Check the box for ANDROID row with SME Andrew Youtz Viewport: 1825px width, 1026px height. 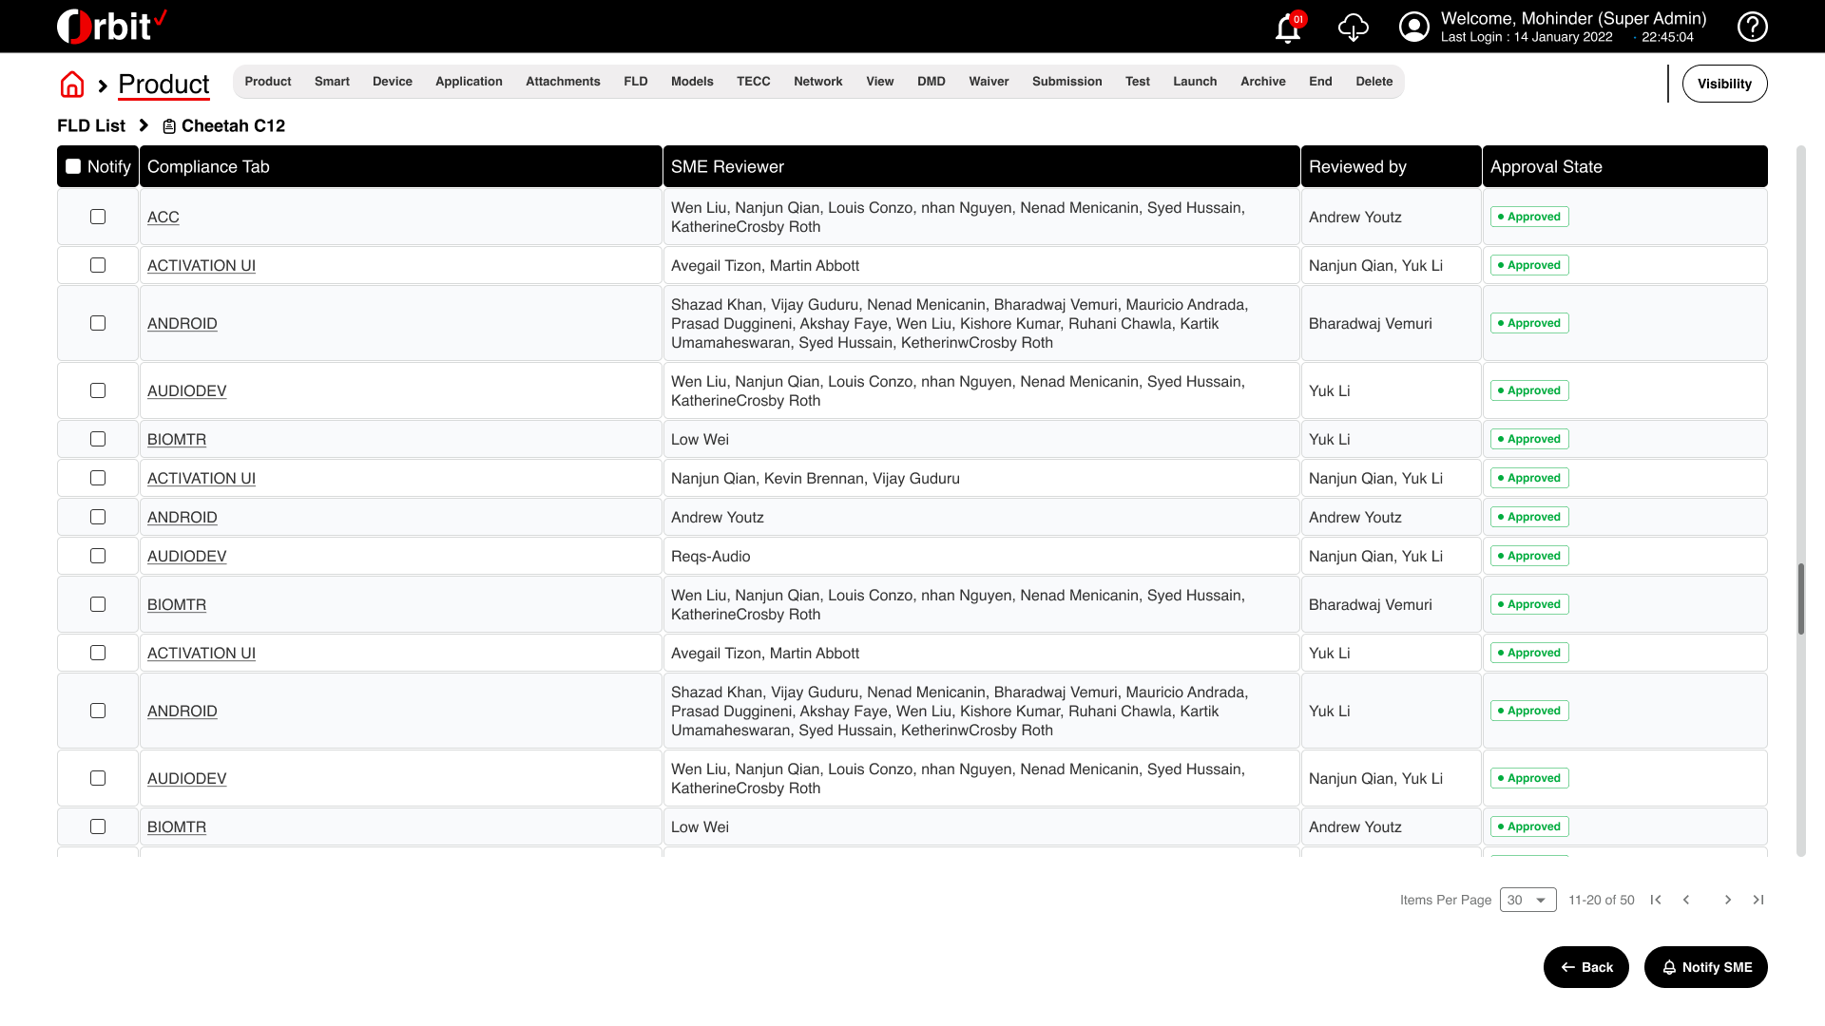(98, 517)
